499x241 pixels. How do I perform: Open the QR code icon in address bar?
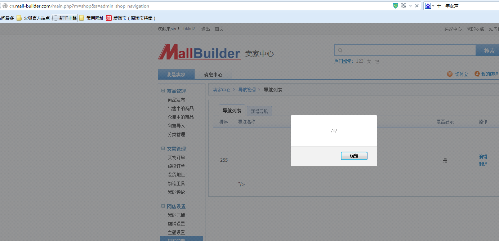404,6
